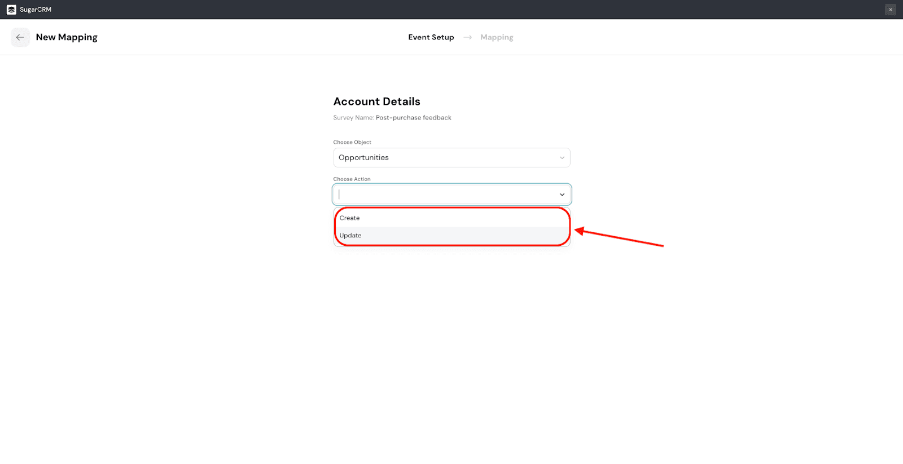Select the Update action option
Viewport: 903px width, 464px height.
350,236
